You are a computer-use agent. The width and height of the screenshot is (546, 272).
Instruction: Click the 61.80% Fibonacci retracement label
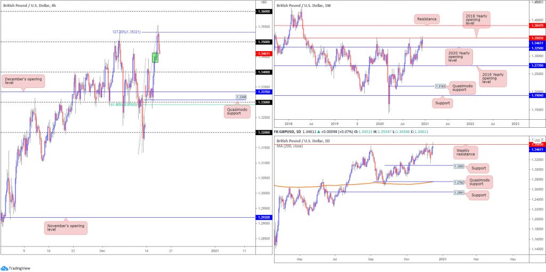pos(123,104)
